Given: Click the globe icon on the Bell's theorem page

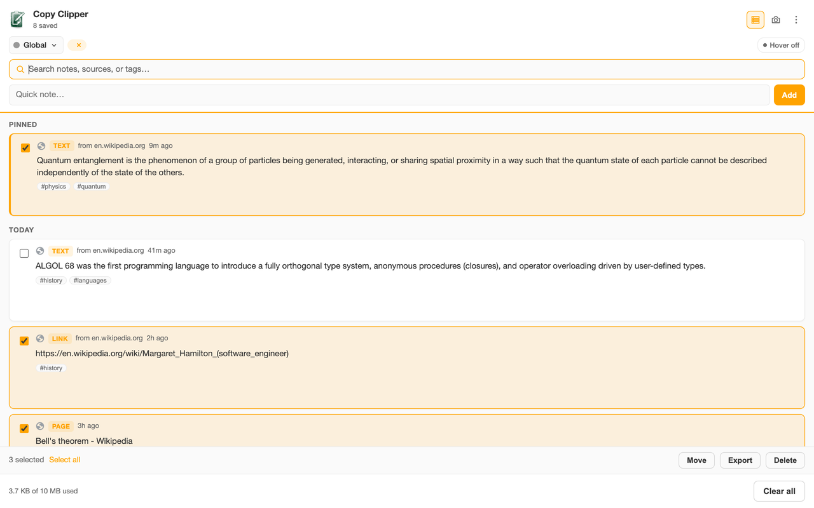Looking at the screenshot, I should (x=40, y=426).
